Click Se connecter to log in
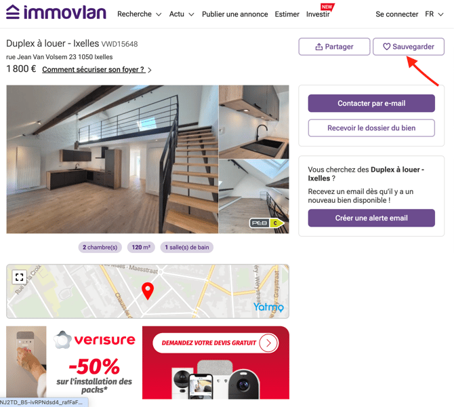The image size is (454, 407). (396, 14)
